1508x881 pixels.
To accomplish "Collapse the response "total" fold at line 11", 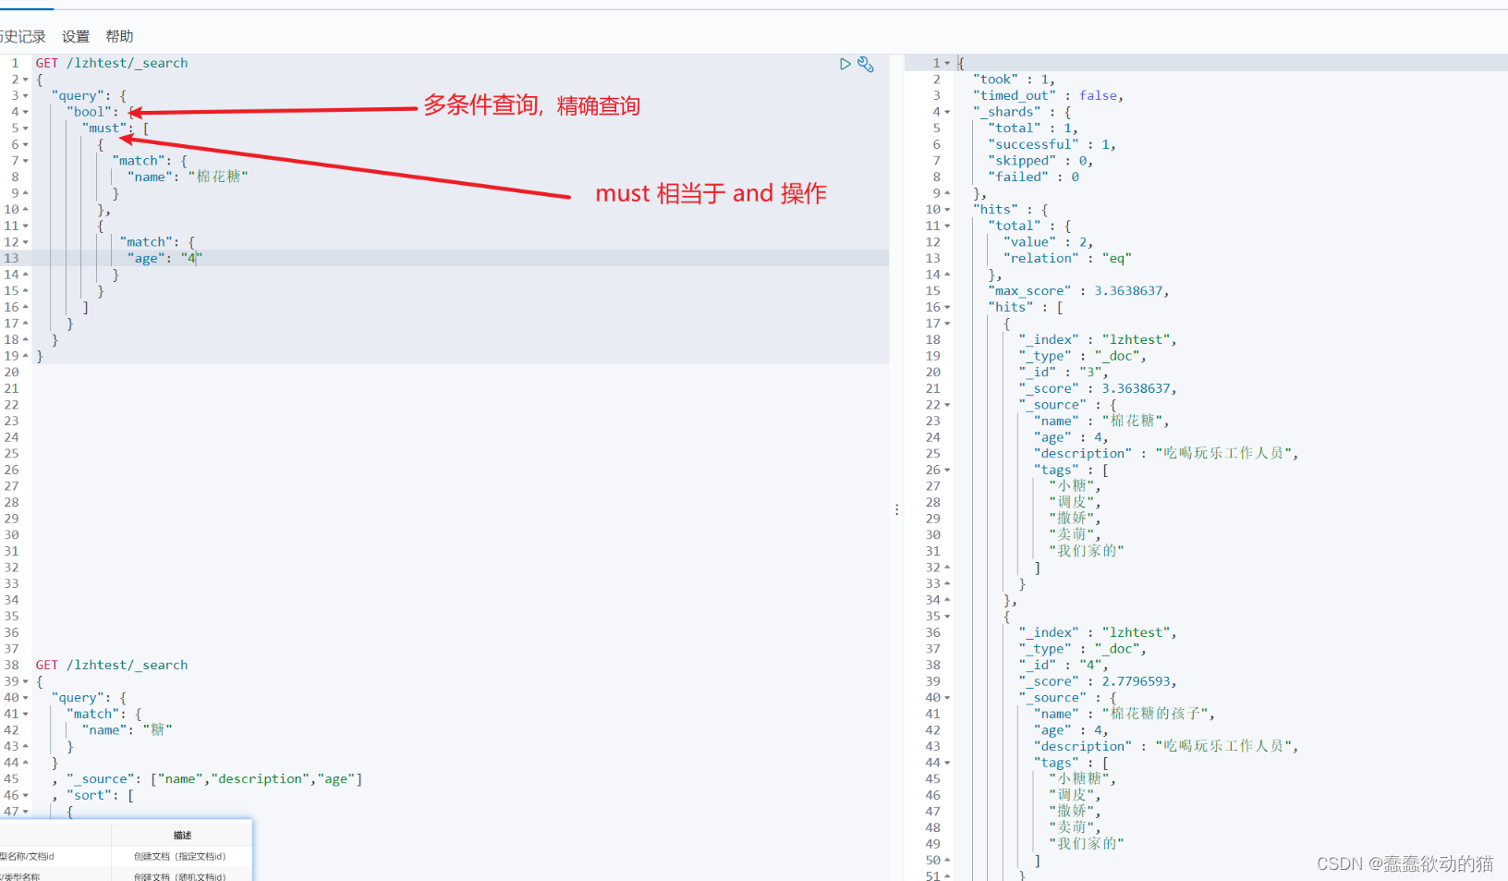I will 947,226.
